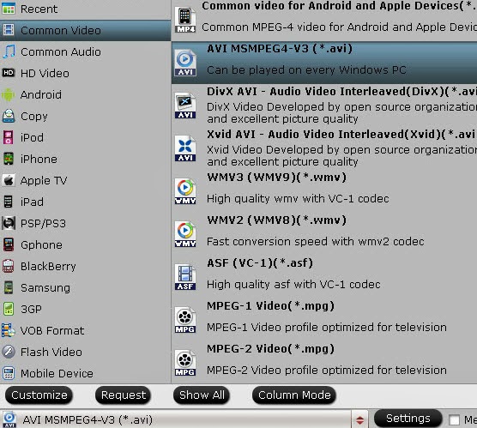Select WMV2 (WMV8)(*.wmv) format
This screenshot has width=477, height=428.
coord(324,234)
